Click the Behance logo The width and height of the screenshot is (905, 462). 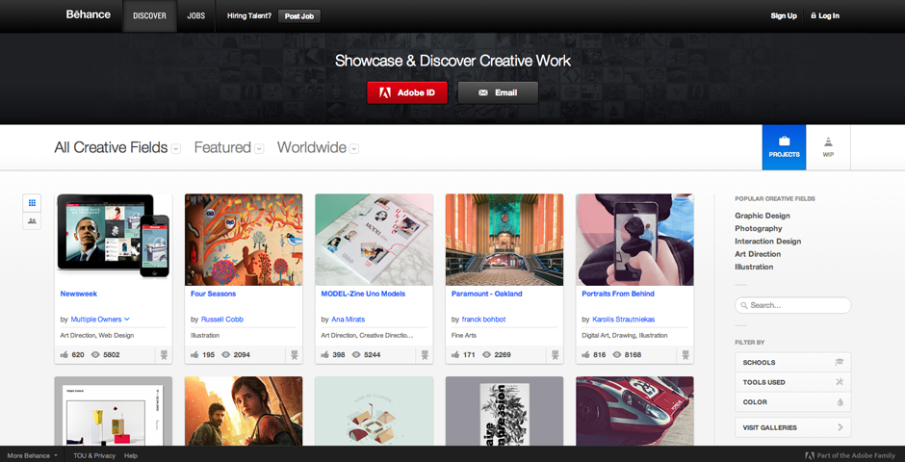click(x=89, y=15)
